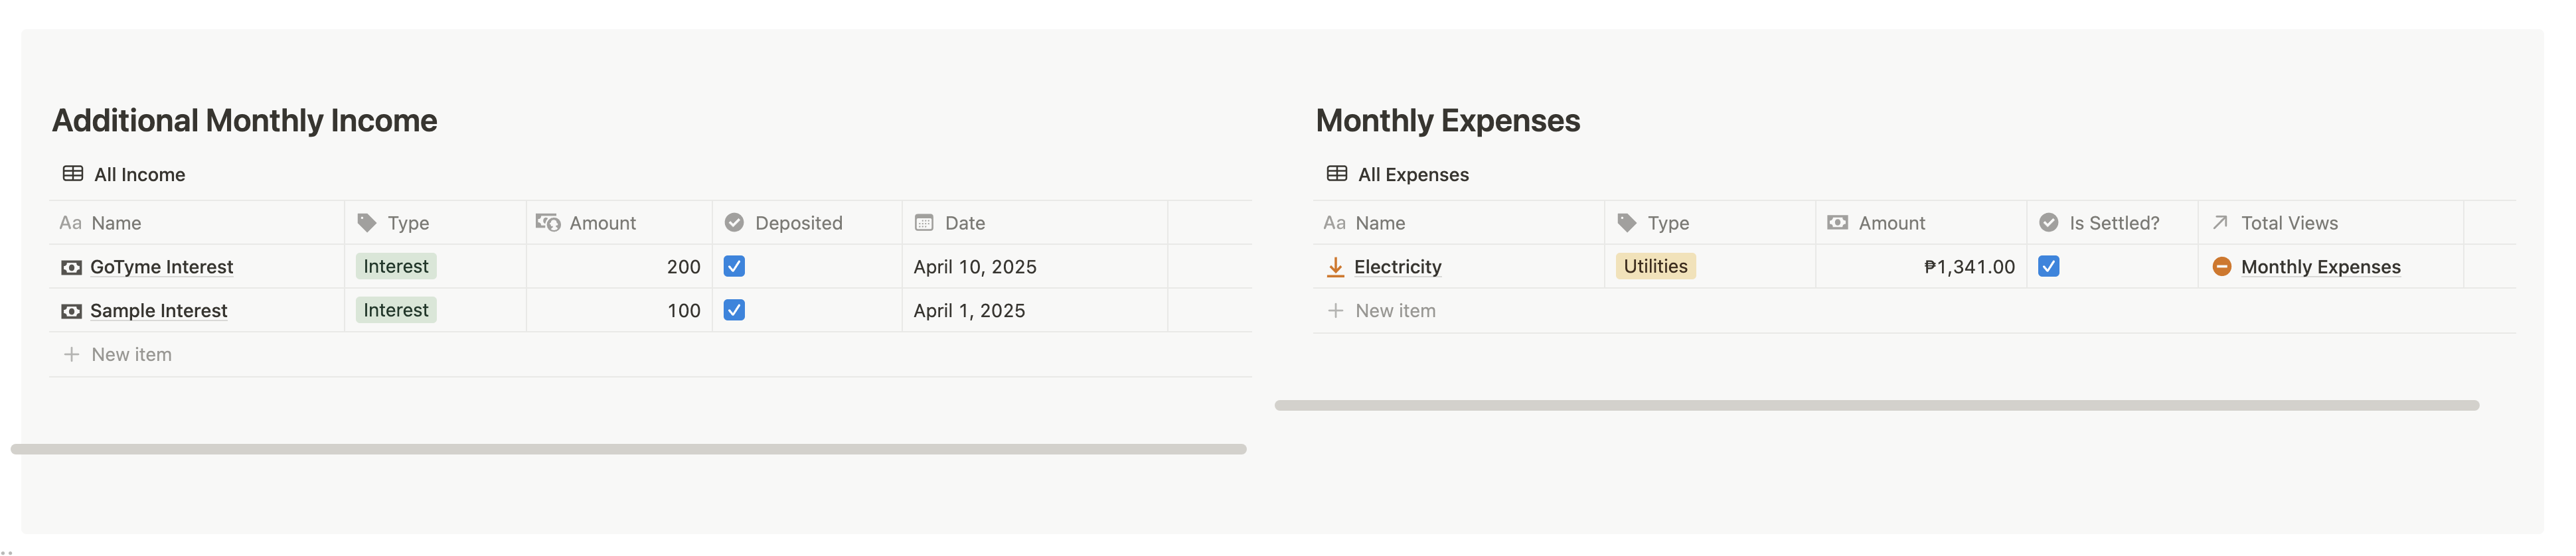Click the calendar icon in Date header

pos(924,222)
